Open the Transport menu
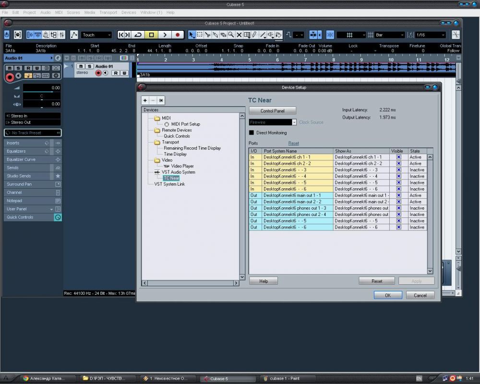480x384 pixels. tap(108, 12)
